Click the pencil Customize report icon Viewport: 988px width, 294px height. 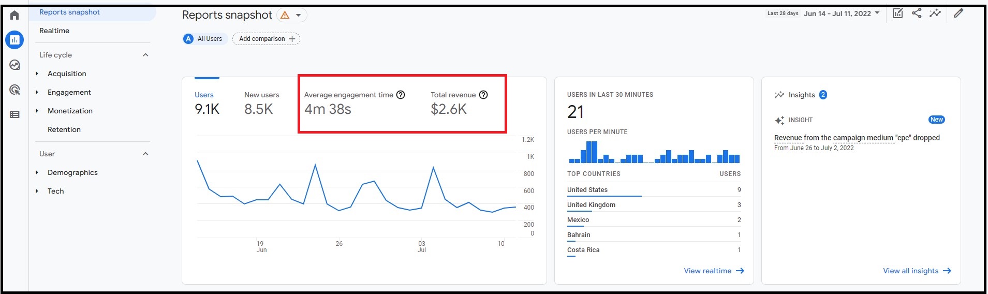click(x=958, y=13)
